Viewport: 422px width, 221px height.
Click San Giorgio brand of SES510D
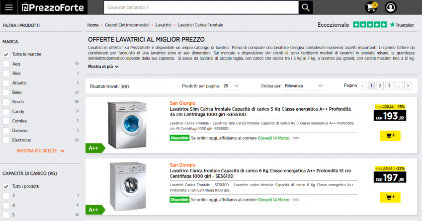click(182, 103)
